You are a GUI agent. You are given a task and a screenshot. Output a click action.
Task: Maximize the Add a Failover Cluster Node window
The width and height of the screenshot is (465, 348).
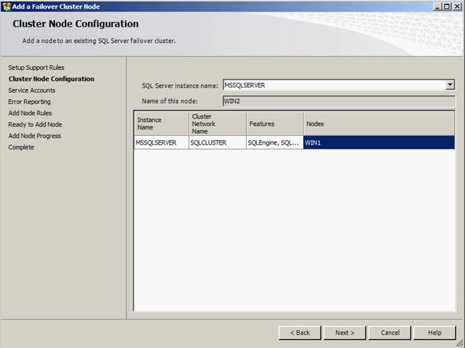click(x=447, y=6)
